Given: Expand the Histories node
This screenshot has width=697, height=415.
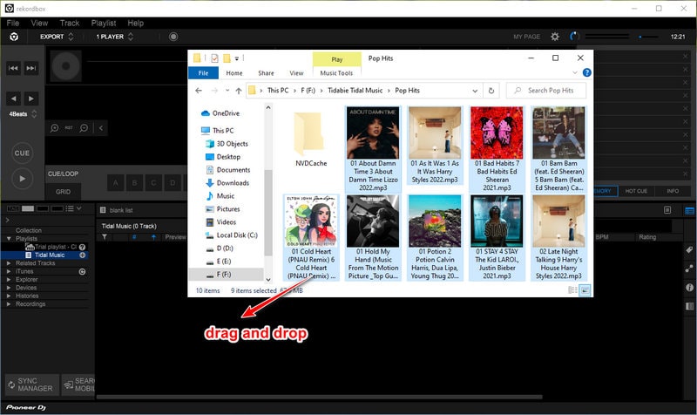Looking at the screenshot, I should coord(9,296).
